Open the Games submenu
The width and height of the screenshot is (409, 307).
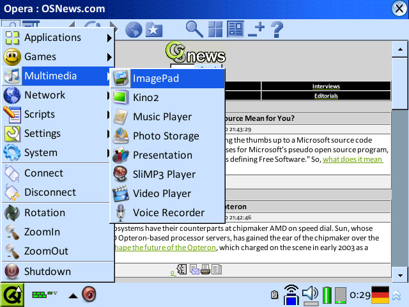(58, 57)
